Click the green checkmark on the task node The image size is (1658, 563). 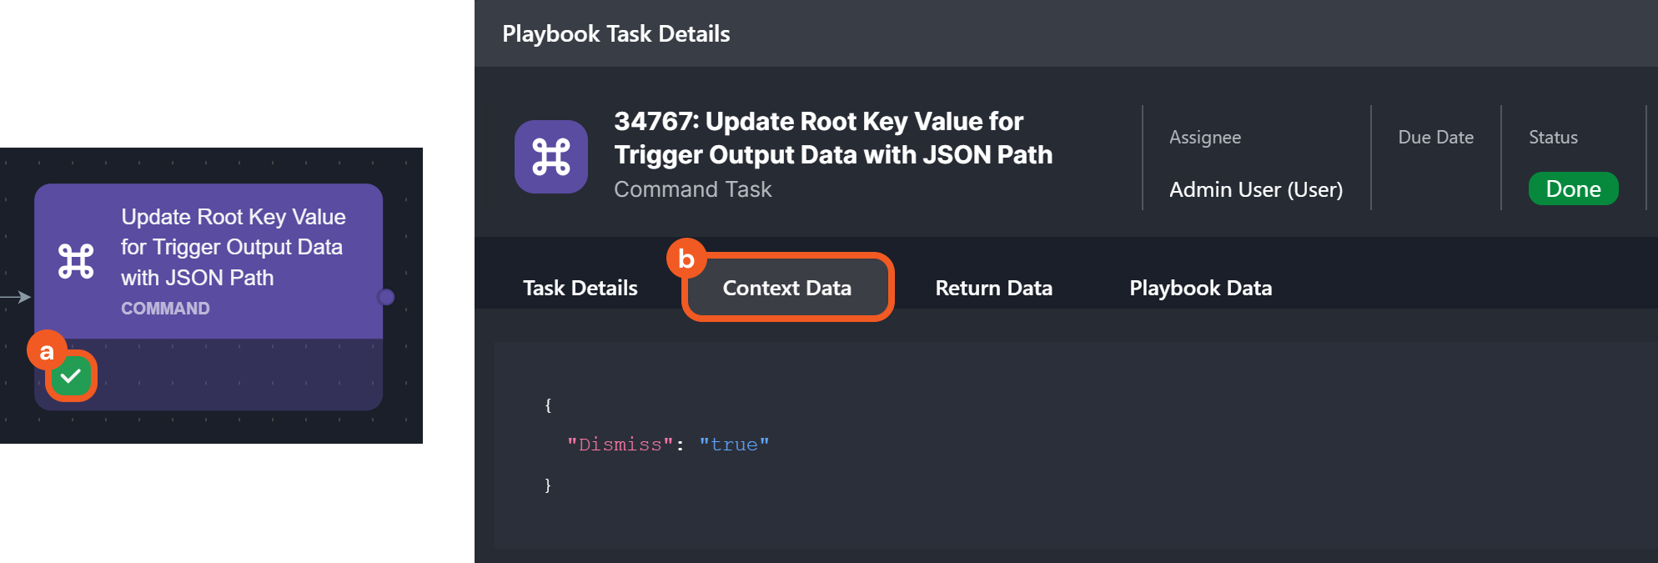(71, 376)
